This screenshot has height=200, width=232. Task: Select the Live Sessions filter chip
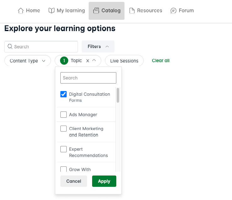(124, 61)
